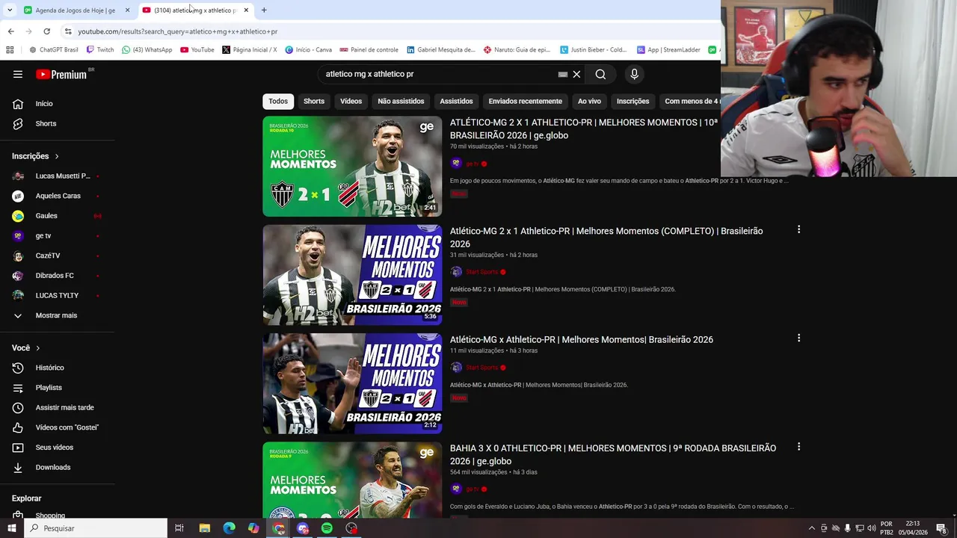Viewport: 957px width, 538px height.
Task: Play Start Sports COMPLETO highlights thumbnail
Action: [x=352, y=275]
